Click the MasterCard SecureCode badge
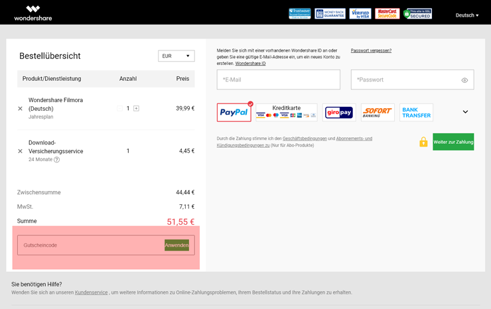This screenshot has width=491, height=309. 387,13
